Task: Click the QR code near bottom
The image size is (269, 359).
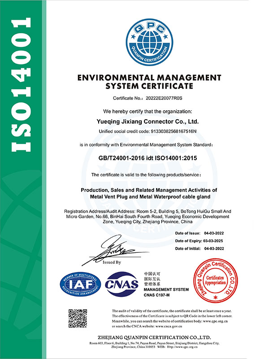Action: pyautogui.click(x=78, y=318)
